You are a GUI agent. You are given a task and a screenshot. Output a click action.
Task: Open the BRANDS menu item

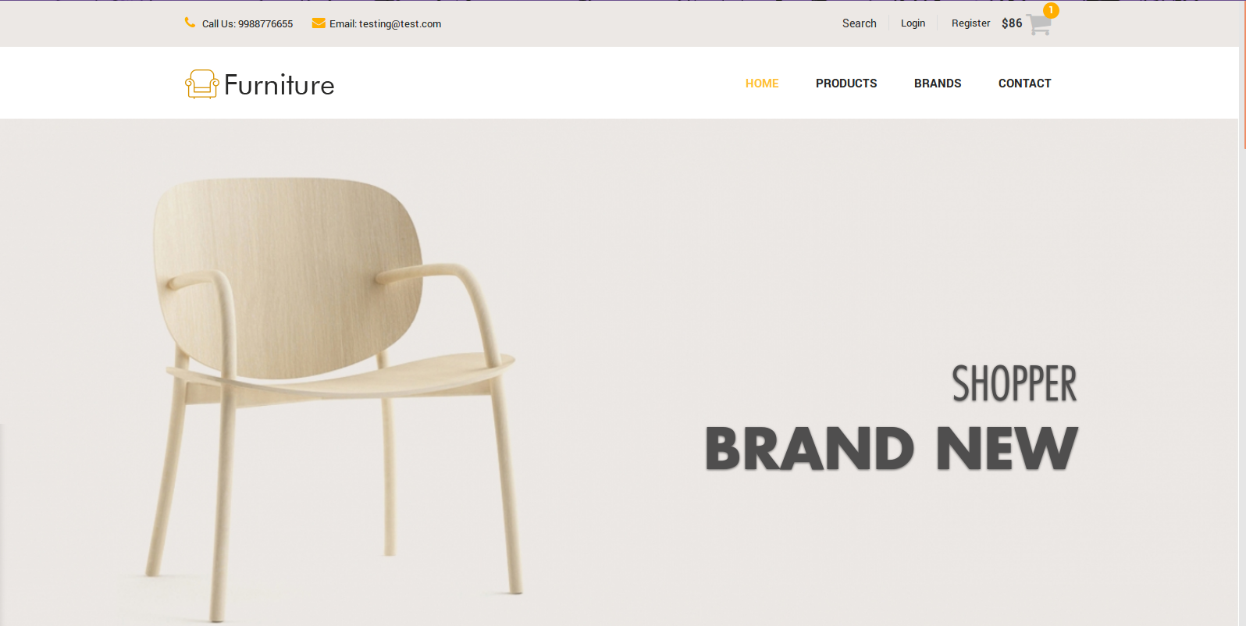pos(938,84)
